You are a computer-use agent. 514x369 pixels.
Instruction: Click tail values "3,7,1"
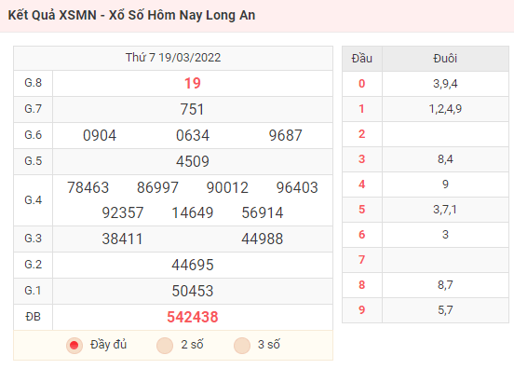click(445, 210)
